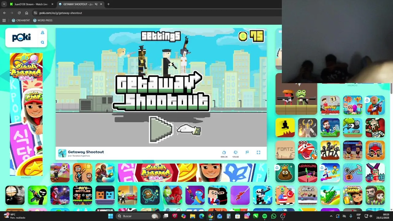
Task: Open a new browser tab
Action: [x=108, y=4]
